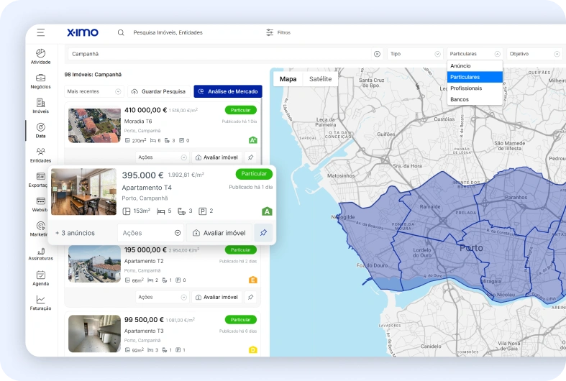566x381 pixels.
Task: Open Website in sidebar
Action: coord(40,204)
